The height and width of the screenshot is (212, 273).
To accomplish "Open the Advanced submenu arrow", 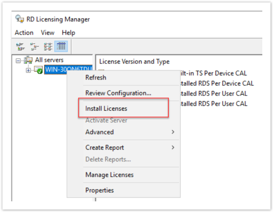I will [x=173, y=132].
